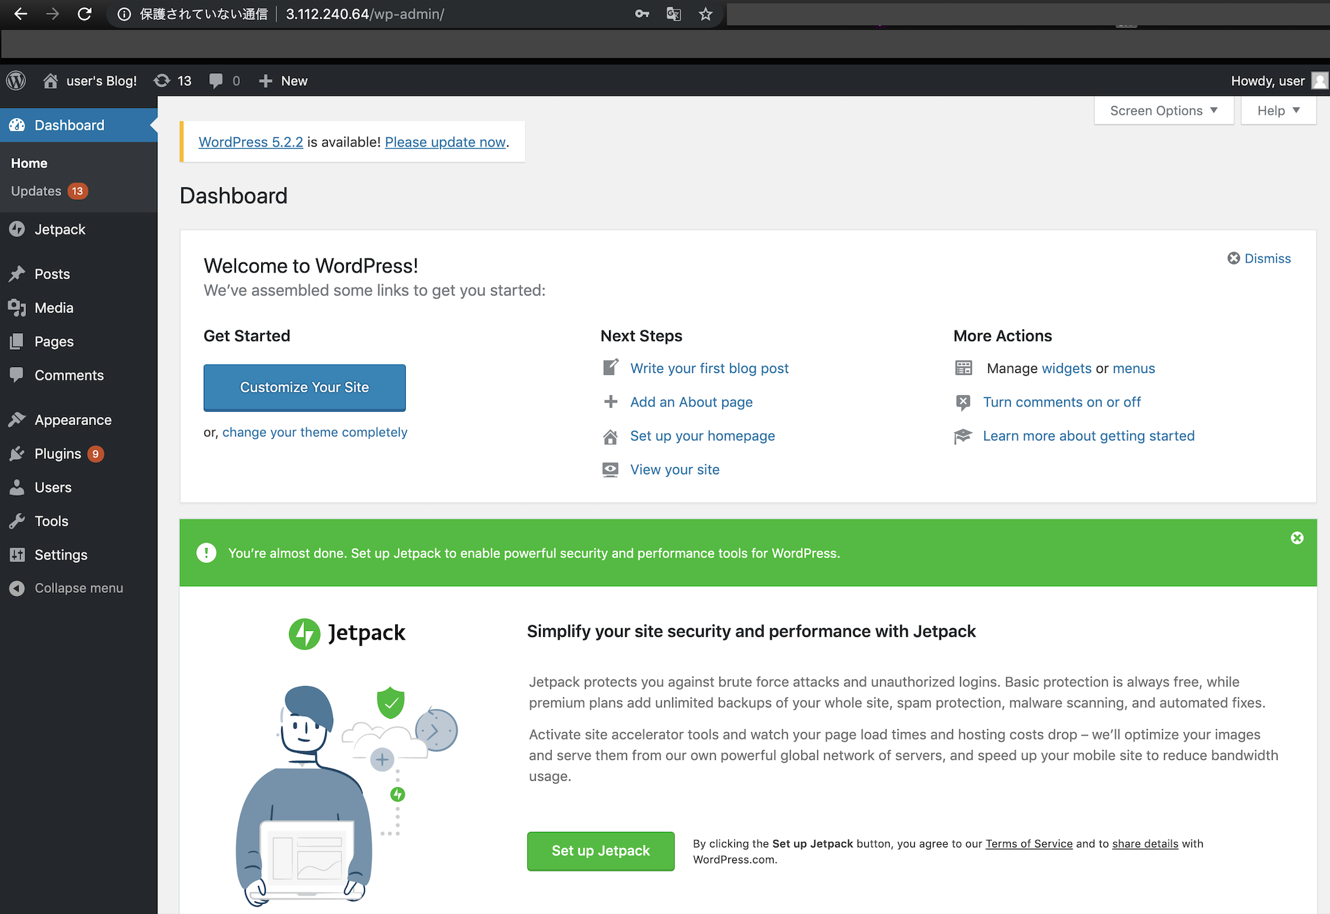Open the Appearance sidebar menu
Image resolution: width=1330 pixels, height=914 pixels.
tap(73, 420)
